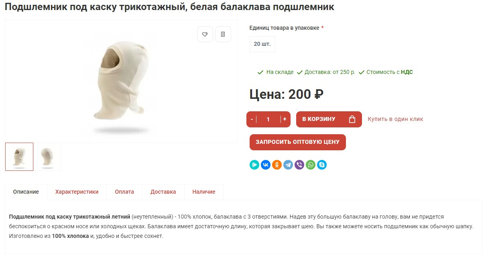Open the Характеристики tab

coord(77,192)
